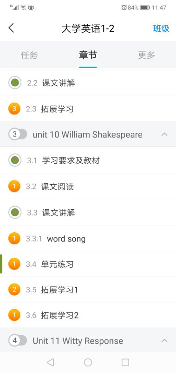176x373 pixels.
Task: Tap Android home circle button
Action: [88, 362]
